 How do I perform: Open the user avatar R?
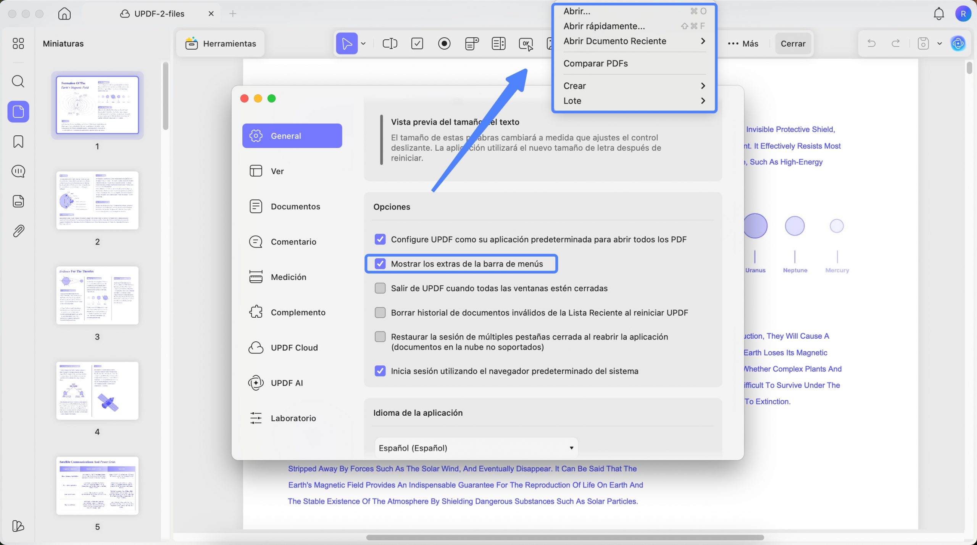click(x=963, y=14)
